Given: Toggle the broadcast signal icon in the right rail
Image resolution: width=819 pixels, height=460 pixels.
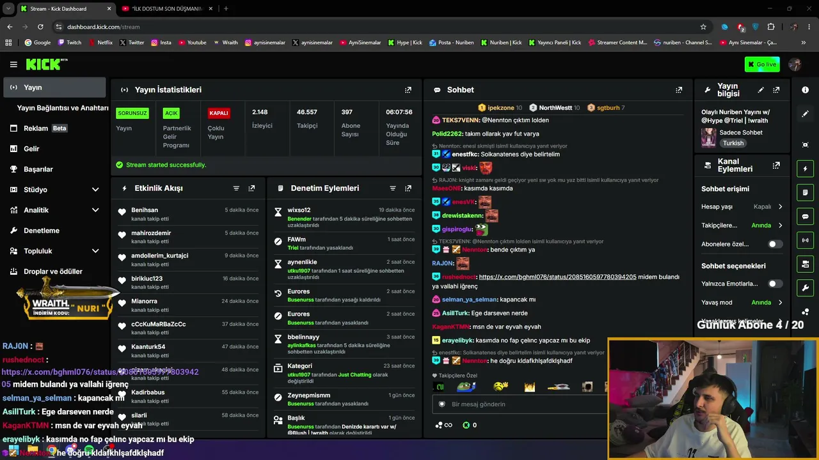Looking at the screenshot, I should [x=805, y=240].
